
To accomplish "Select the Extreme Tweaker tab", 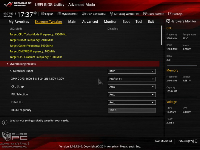I will [x=49, y=21].
